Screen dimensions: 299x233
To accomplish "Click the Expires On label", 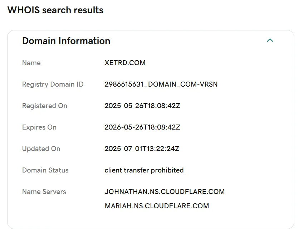I will click(x=39, y=127).
